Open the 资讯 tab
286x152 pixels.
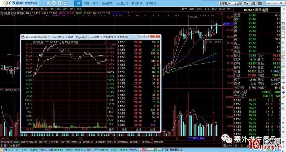point(95,3)
